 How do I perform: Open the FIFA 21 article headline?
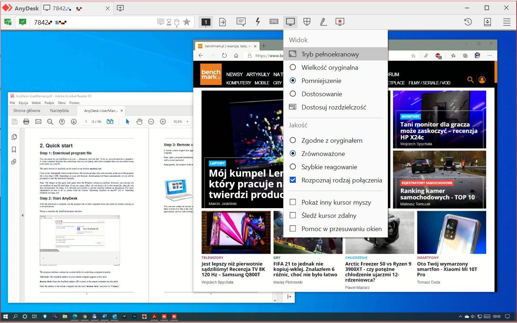(x=305, y=269)
